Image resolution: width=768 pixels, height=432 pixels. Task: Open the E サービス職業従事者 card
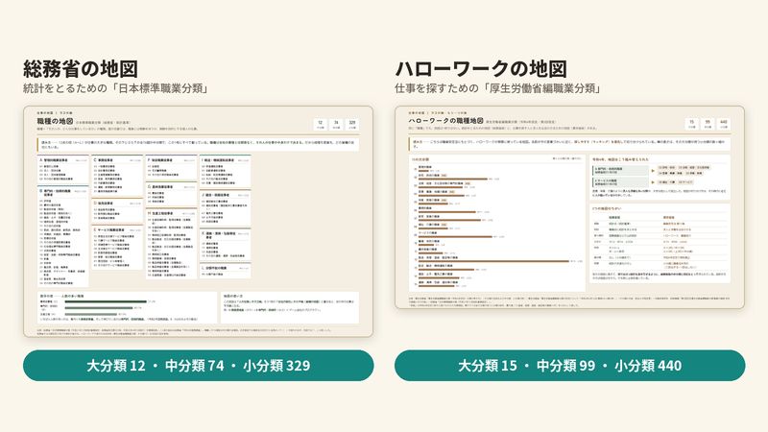[117, 248]
